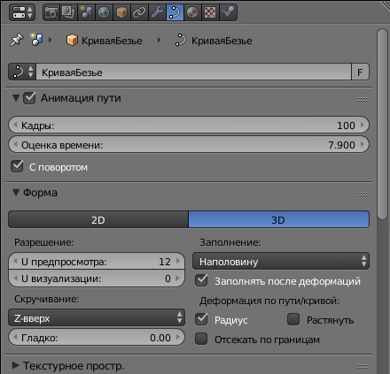Decrease Кадры with the left arrow
The image size is (390, 374).
(15, 126)
